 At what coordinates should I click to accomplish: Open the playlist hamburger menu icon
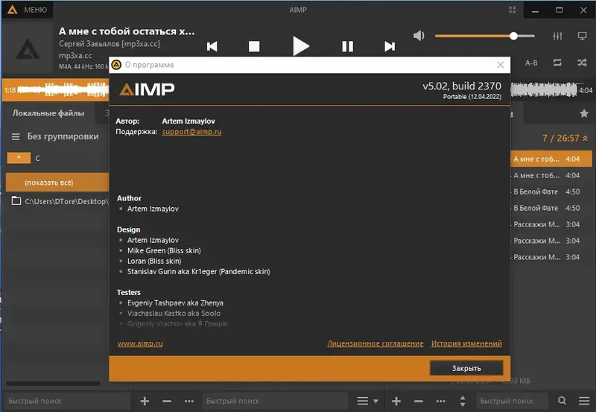pyautogui.click(x=584, y=401)
